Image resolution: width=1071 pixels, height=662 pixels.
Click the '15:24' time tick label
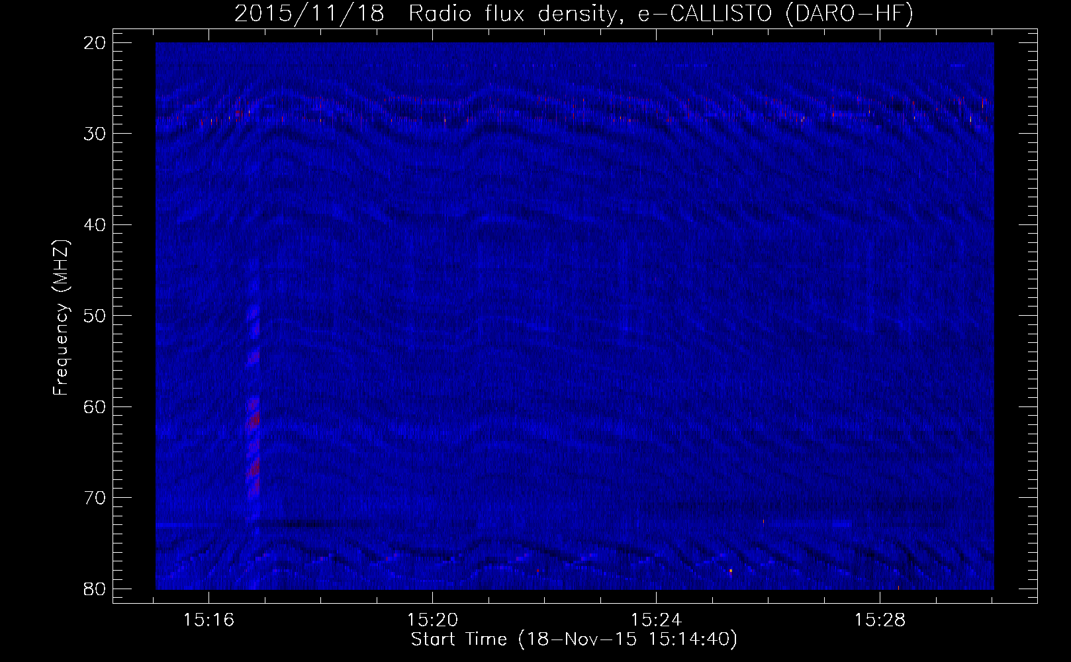pyautogui.click(x=656, y=620)
